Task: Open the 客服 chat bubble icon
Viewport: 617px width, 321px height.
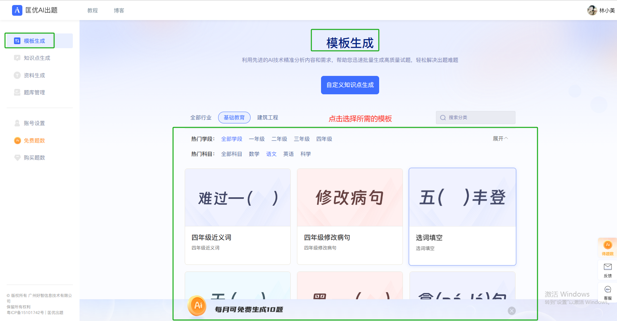Action: pos(608,290)
